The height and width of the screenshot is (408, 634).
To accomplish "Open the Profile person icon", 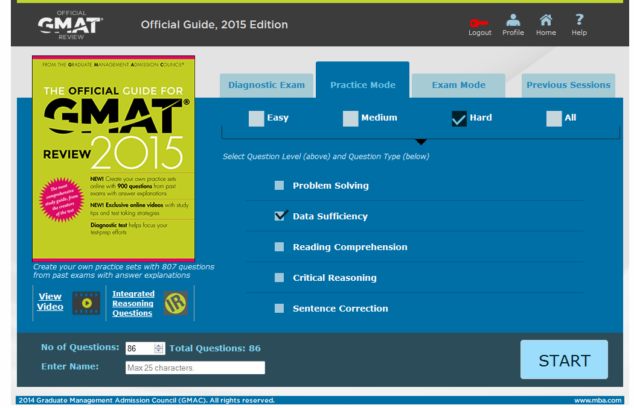I will [513, 20].
